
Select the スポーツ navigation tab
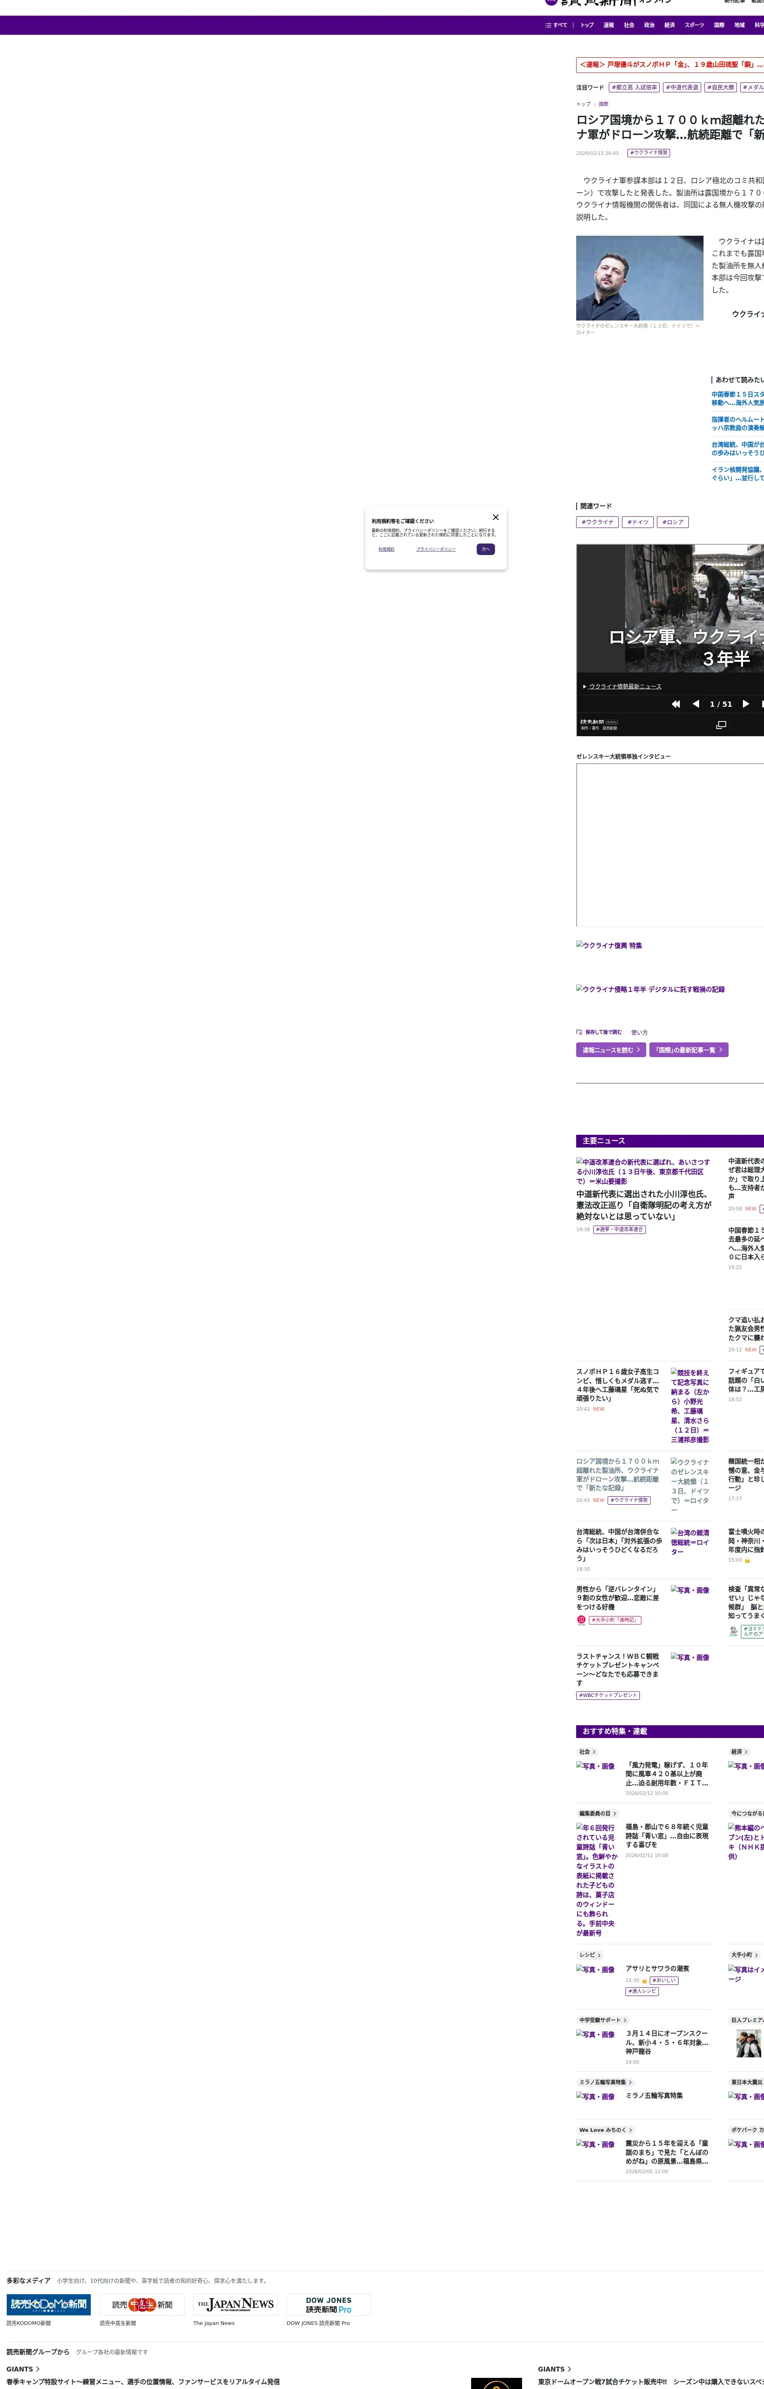[694, 25]
